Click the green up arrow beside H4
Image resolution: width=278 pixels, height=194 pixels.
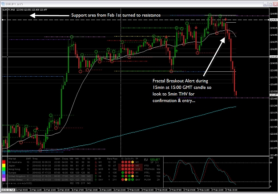[96, 176]
